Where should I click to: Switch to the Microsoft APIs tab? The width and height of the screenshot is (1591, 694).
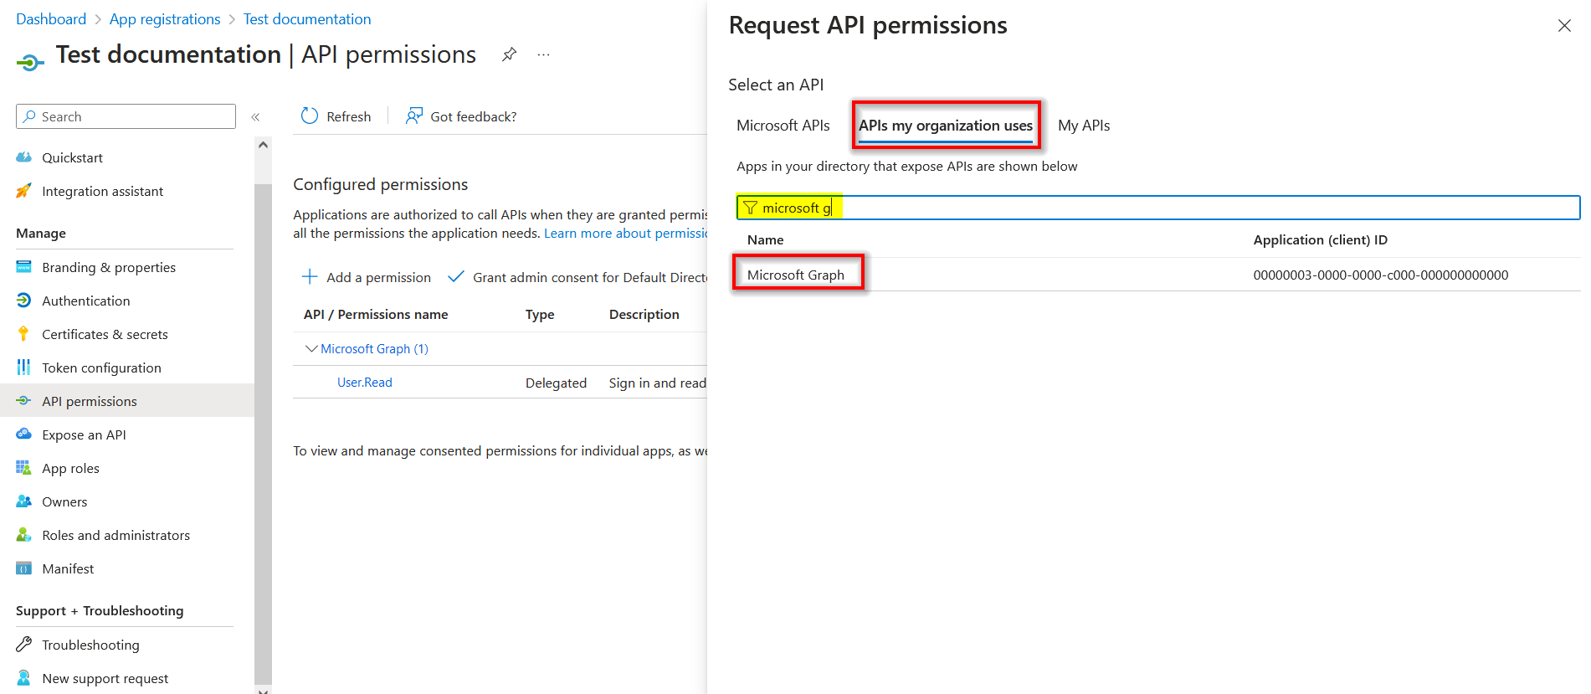[783, 125]
